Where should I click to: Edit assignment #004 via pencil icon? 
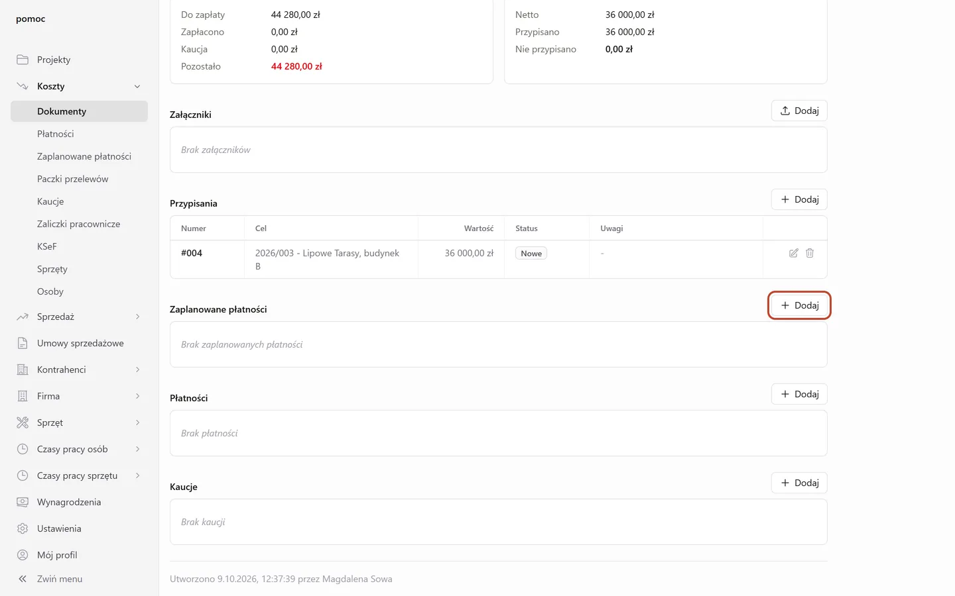coord(793,253)
